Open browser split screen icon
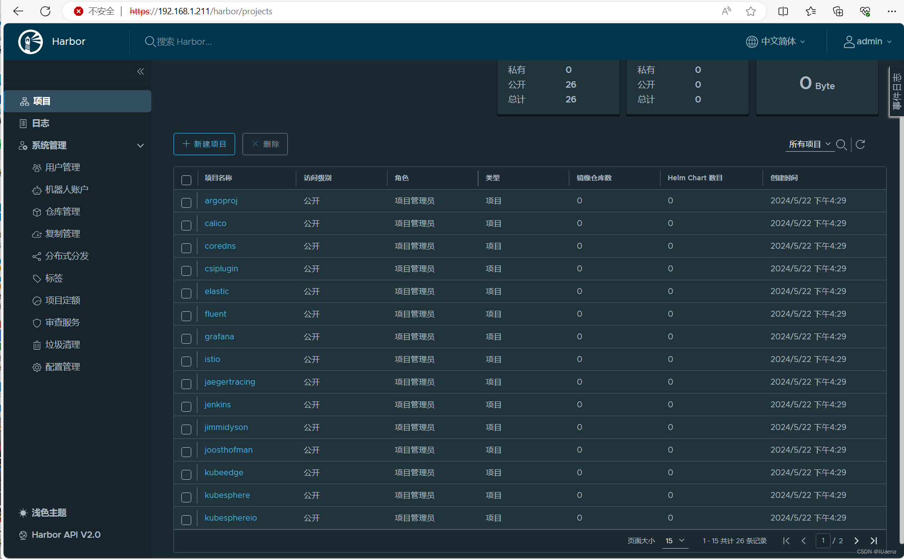Viewport: 904px width, 559px height. 783,11
